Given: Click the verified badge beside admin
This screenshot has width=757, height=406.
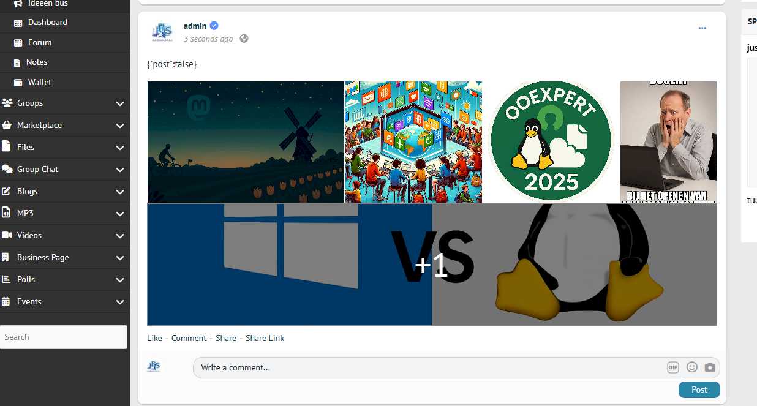Looking at the screenshot, I should coord(214,26).
